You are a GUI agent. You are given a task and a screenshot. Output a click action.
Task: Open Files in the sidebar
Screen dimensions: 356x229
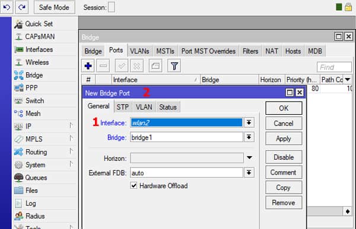tap(45, 191)
